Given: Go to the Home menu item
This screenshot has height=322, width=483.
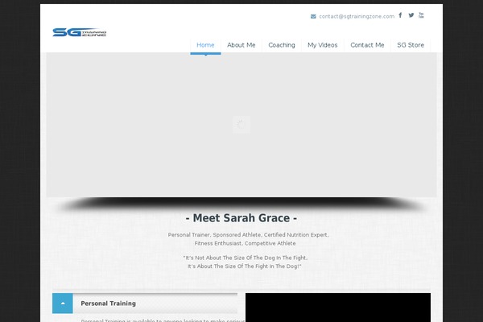Looking at the screenshot, I should 205,45.
